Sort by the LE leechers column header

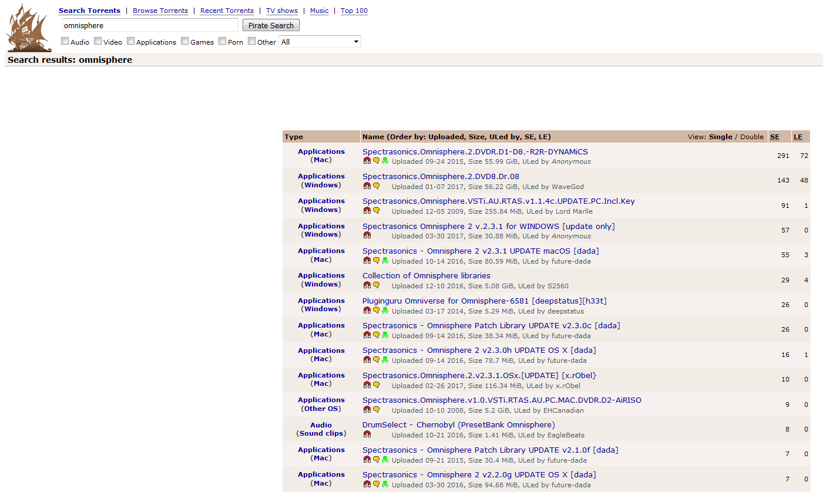(x=798, y=137)
